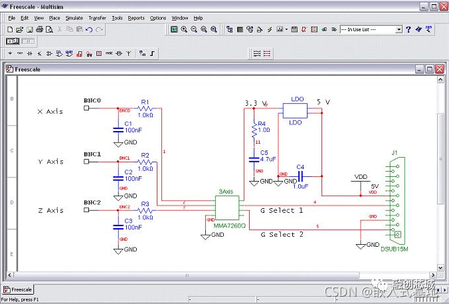
Task: Toggle the simulation Run switch
Action: (x=13, y=41)
